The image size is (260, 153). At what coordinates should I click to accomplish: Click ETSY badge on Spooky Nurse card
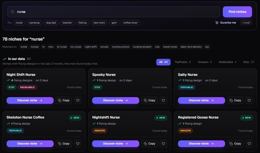click(x=97, y=87)
